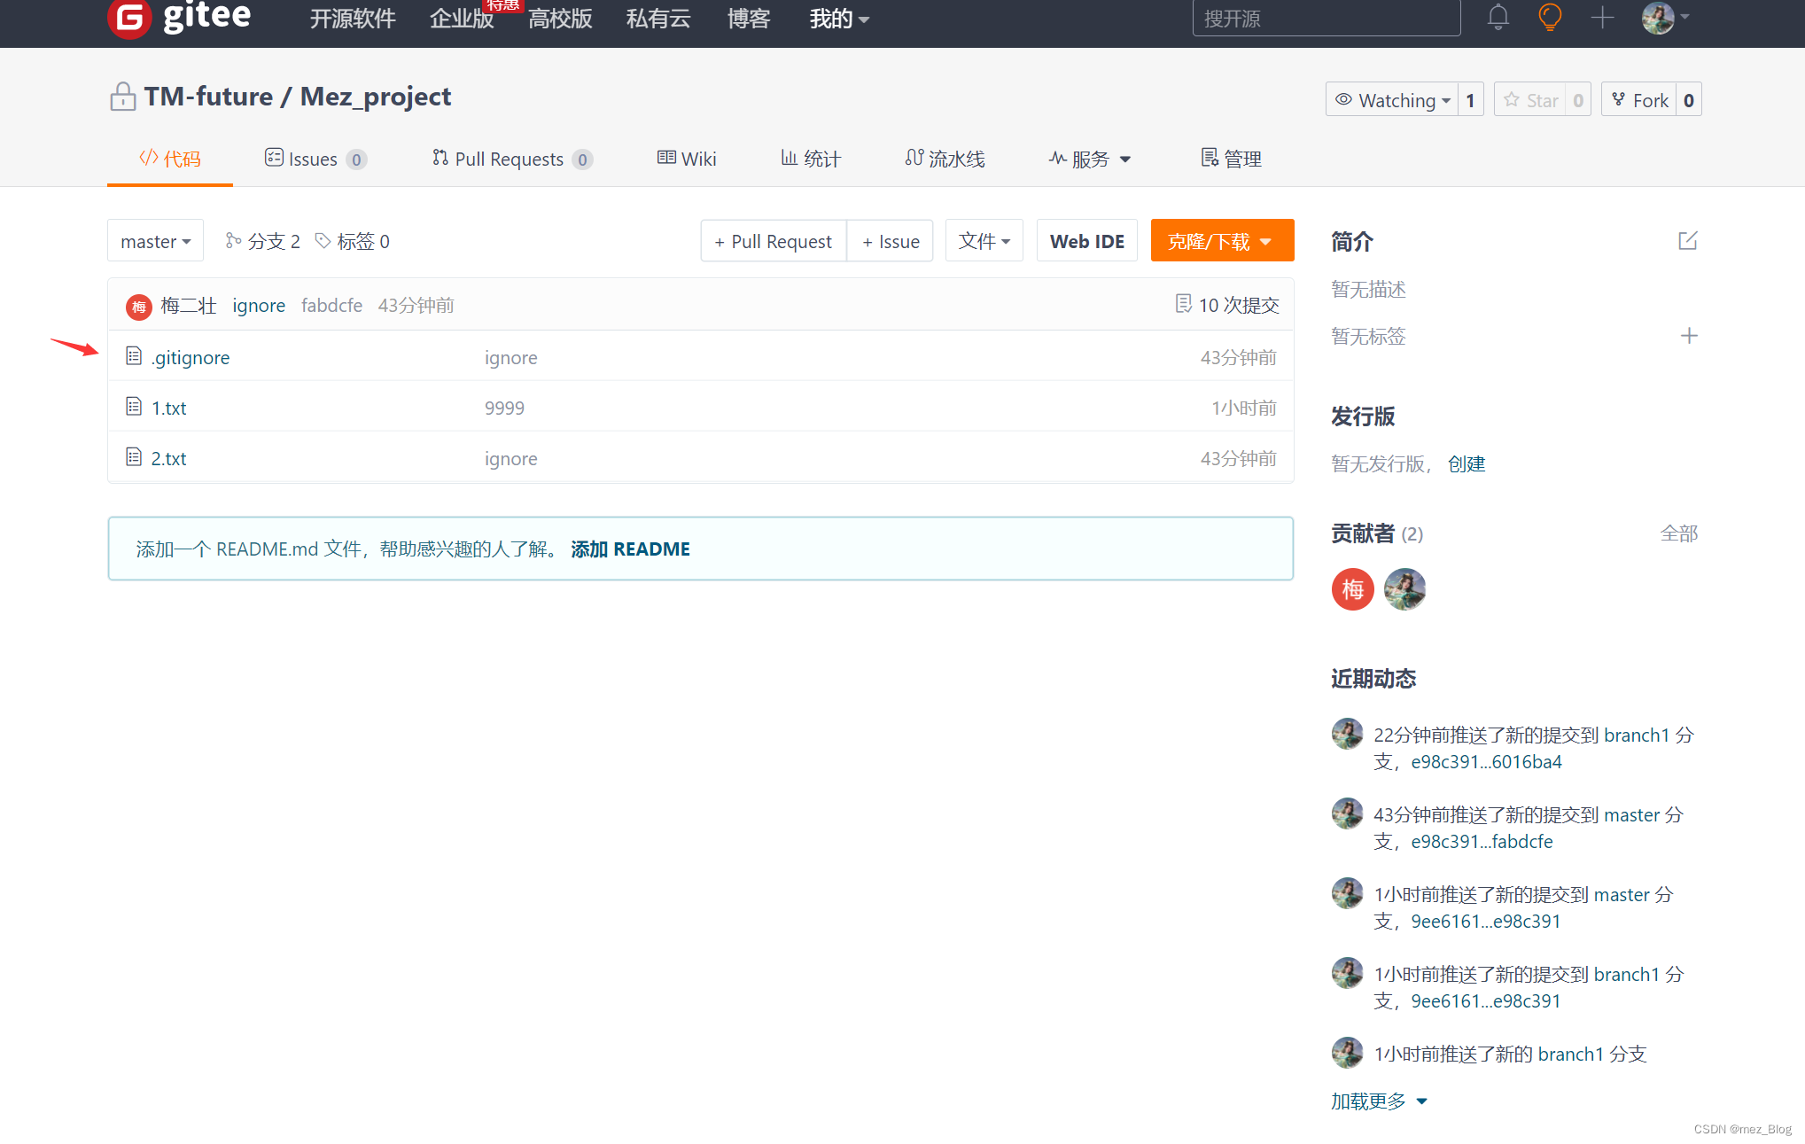Click the edit icon beside 简介
Viewport: 1805px width, 1144px height.
pyautogui.click(x=1687, y=241)
